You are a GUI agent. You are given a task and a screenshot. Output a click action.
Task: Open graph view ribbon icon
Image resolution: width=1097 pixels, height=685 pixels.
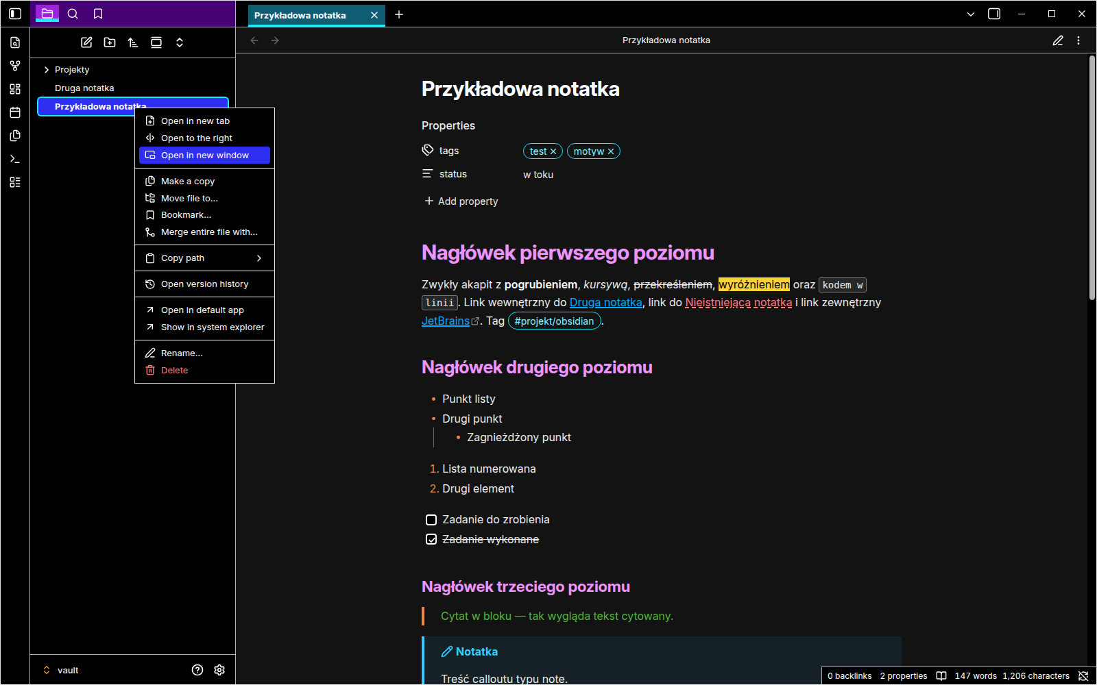[x=15, y=66]
